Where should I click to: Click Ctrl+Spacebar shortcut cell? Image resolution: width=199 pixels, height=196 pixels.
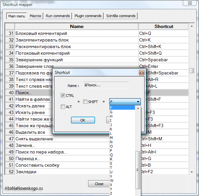(164, 60)
